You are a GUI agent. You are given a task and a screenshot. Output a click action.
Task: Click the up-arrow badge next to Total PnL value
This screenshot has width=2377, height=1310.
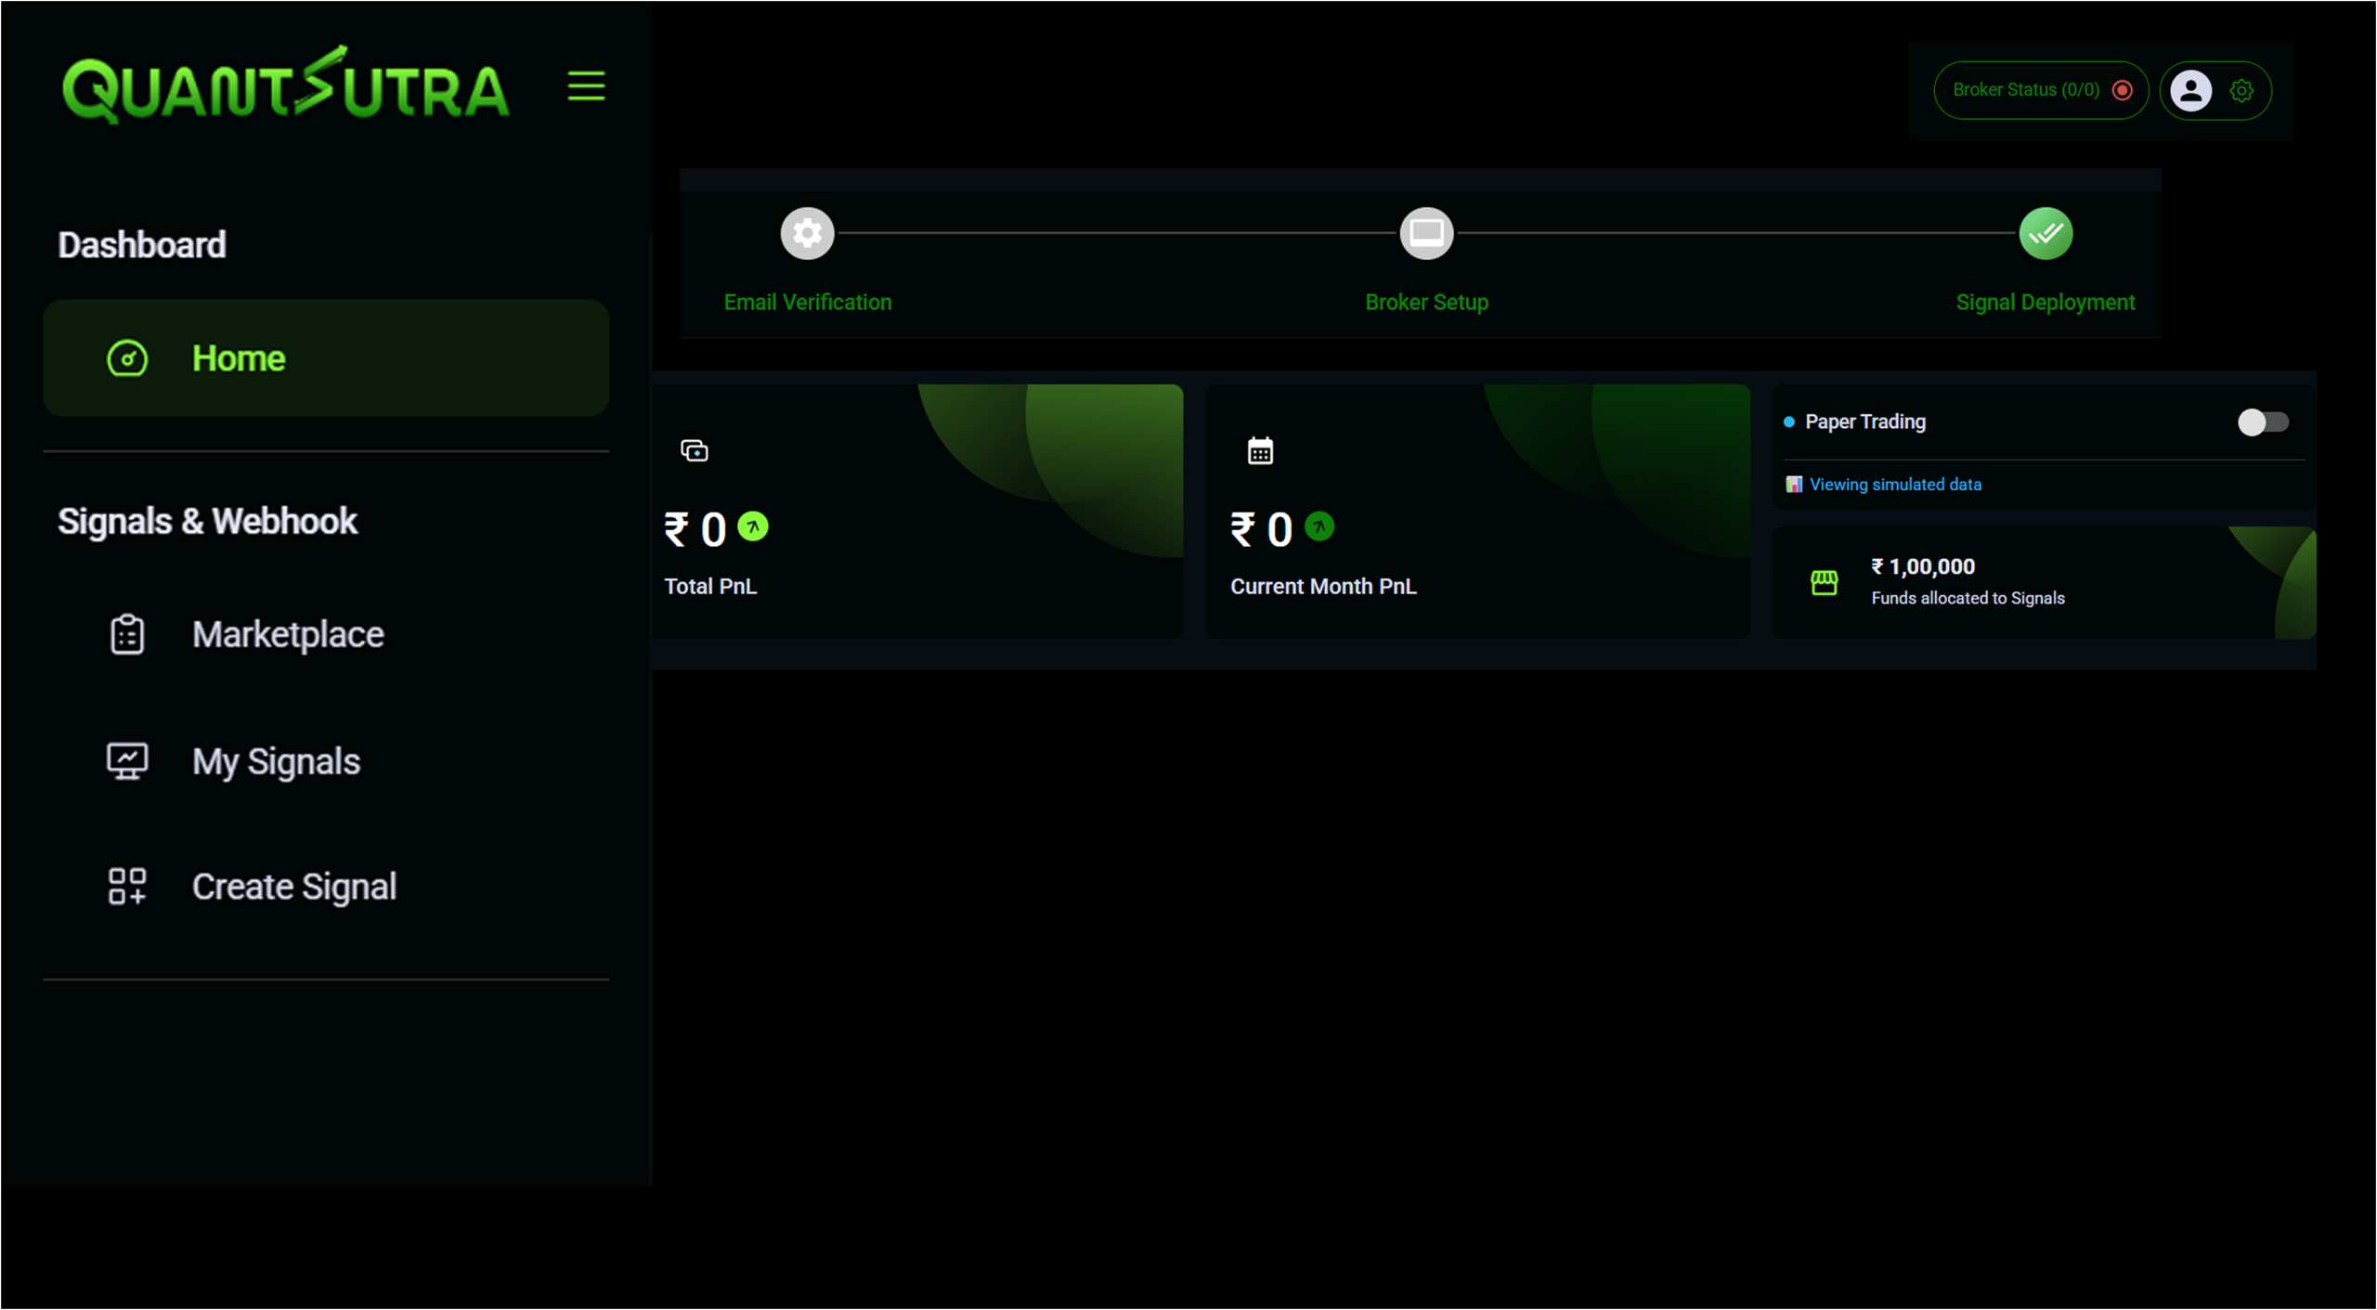753,526
